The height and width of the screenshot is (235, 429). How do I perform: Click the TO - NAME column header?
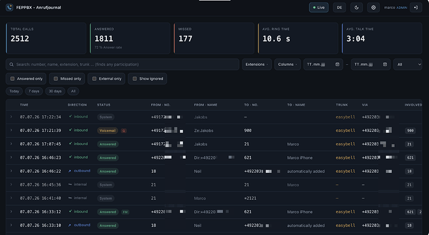click(296, 105)
